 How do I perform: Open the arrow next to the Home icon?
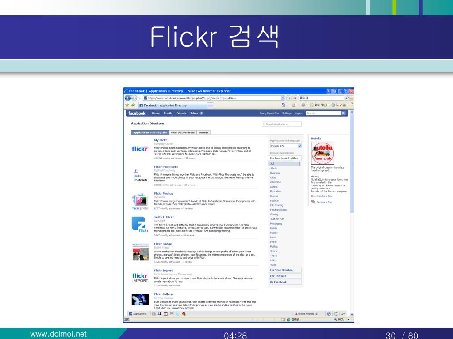288,105
